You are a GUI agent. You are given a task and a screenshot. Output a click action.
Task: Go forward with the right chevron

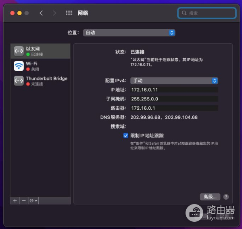[54, 13]
